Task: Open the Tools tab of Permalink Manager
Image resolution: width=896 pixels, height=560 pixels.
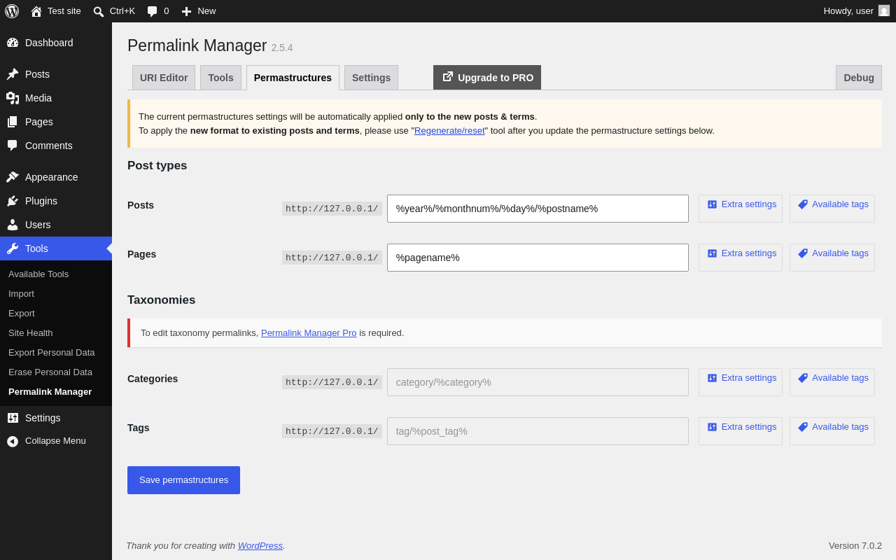Action: click(220, 78)
